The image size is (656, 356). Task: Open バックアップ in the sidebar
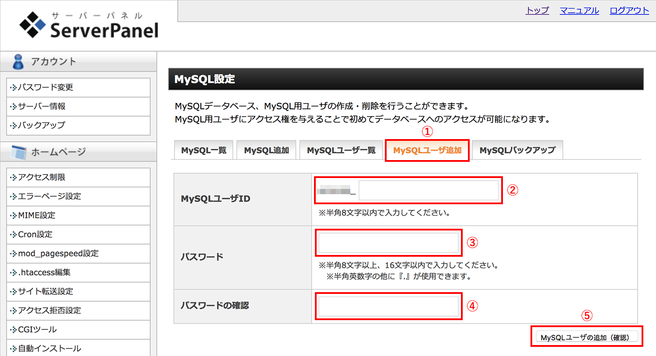[79, 125]
